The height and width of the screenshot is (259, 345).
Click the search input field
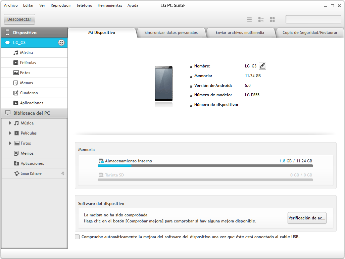[x=313, y=19]
